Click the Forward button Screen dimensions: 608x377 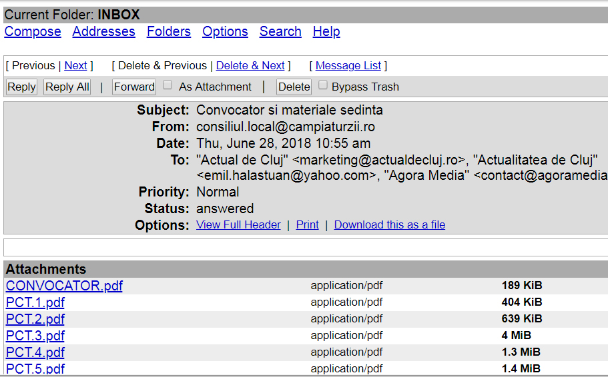coord(134,87)
